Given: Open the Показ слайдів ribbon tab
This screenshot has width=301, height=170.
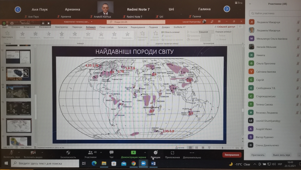Looking at the screenshot, I should 106,27.
